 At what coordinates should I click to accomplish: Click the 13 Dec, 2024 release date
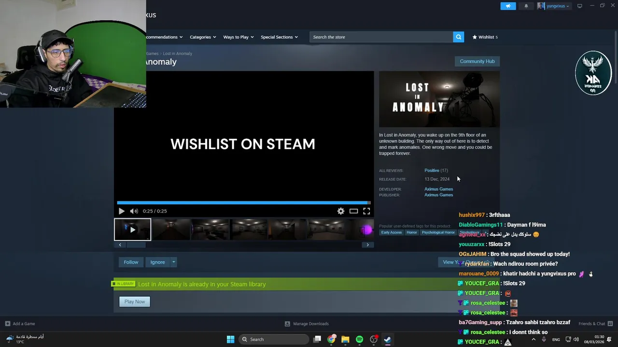click(x=437, y=179)
